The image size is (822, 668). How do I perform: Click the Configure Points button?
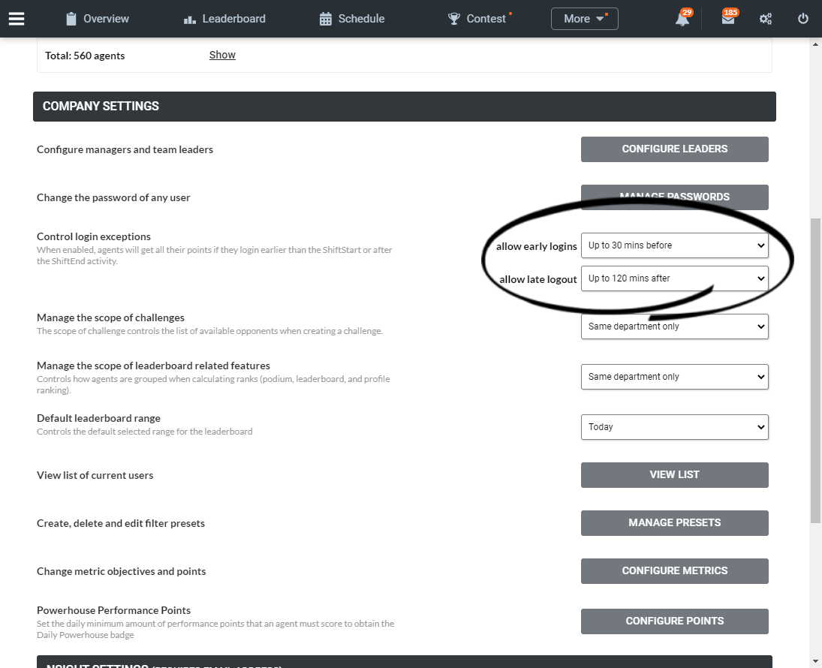tap(674, 621)
